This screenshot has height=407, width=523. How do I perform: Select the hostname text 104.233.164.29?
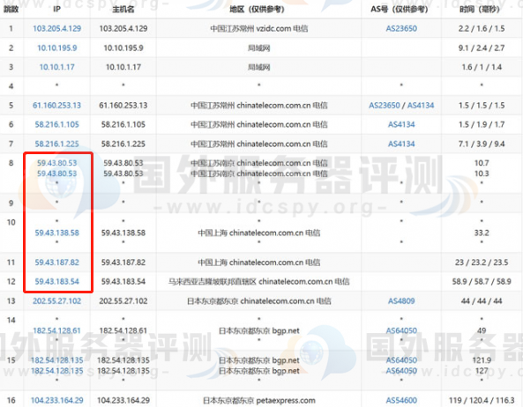(x=123, y=400)
